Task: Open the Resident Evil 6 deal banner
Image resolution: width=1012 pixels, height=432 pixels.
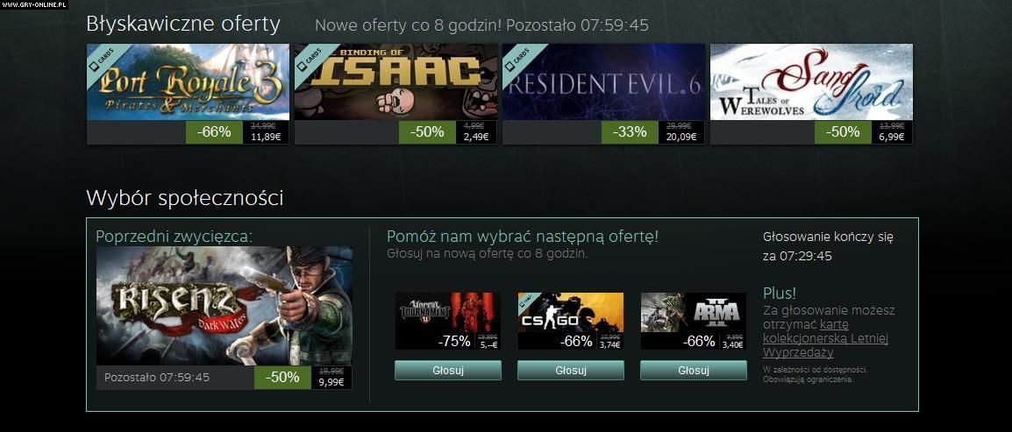Action: (x=603, y=81)
